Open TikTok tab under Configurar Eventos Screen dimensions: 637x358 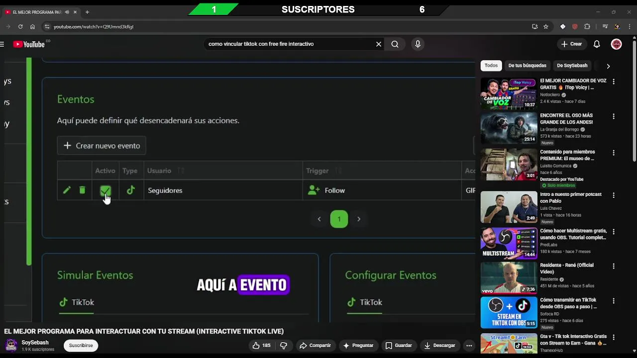(365, 302)
